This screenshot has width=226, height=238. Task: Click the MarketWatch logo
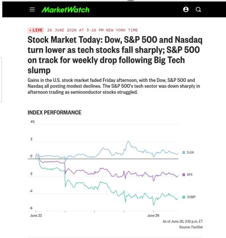(x=65, y=9)
